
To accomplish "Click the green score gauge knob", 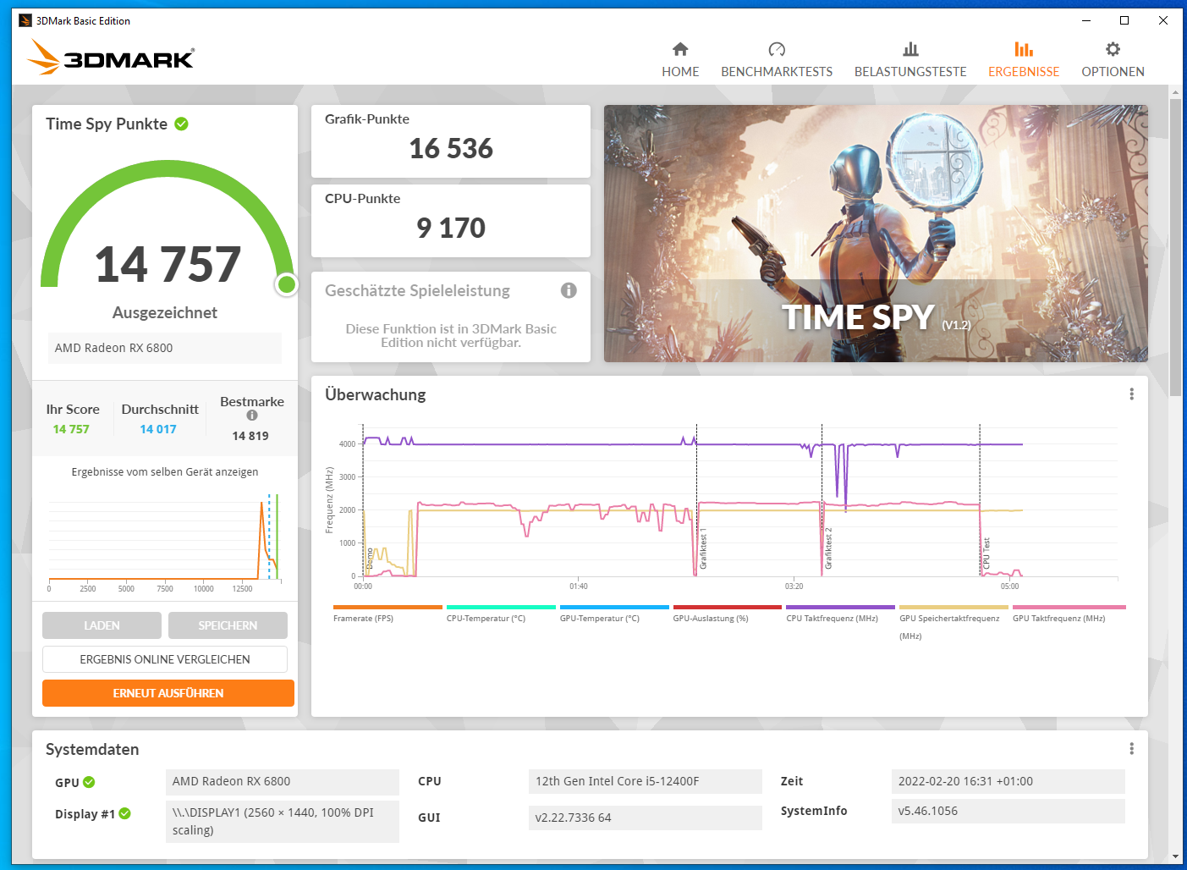I will [287, 285].
